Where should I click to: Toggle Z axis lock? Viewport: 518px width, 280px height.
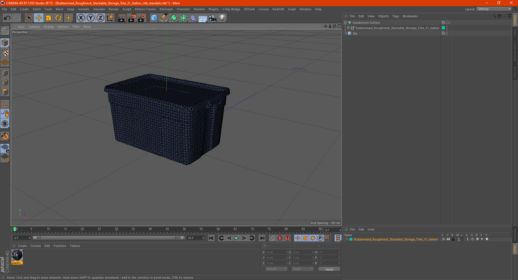tap(100, 18)
